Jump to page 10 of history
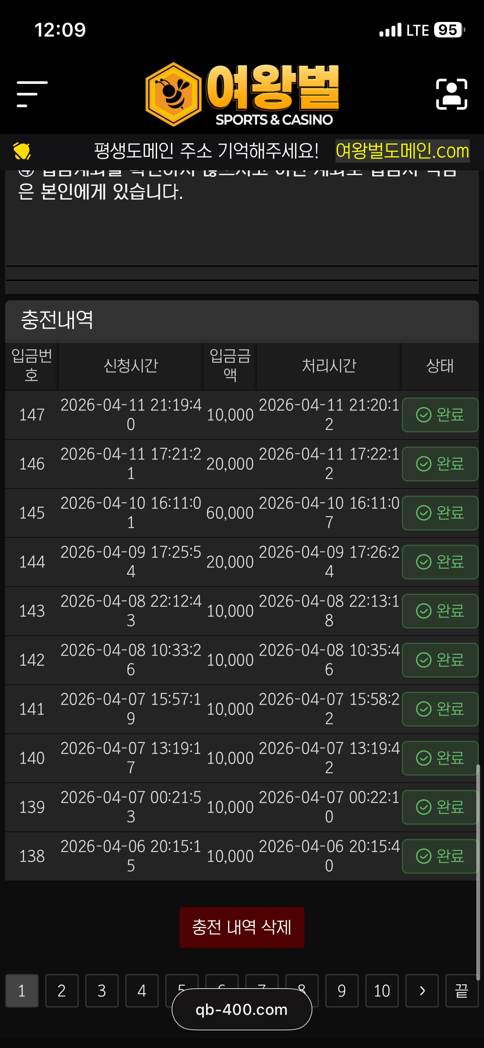The image size is (484, 1048). [x=382, y=990]
